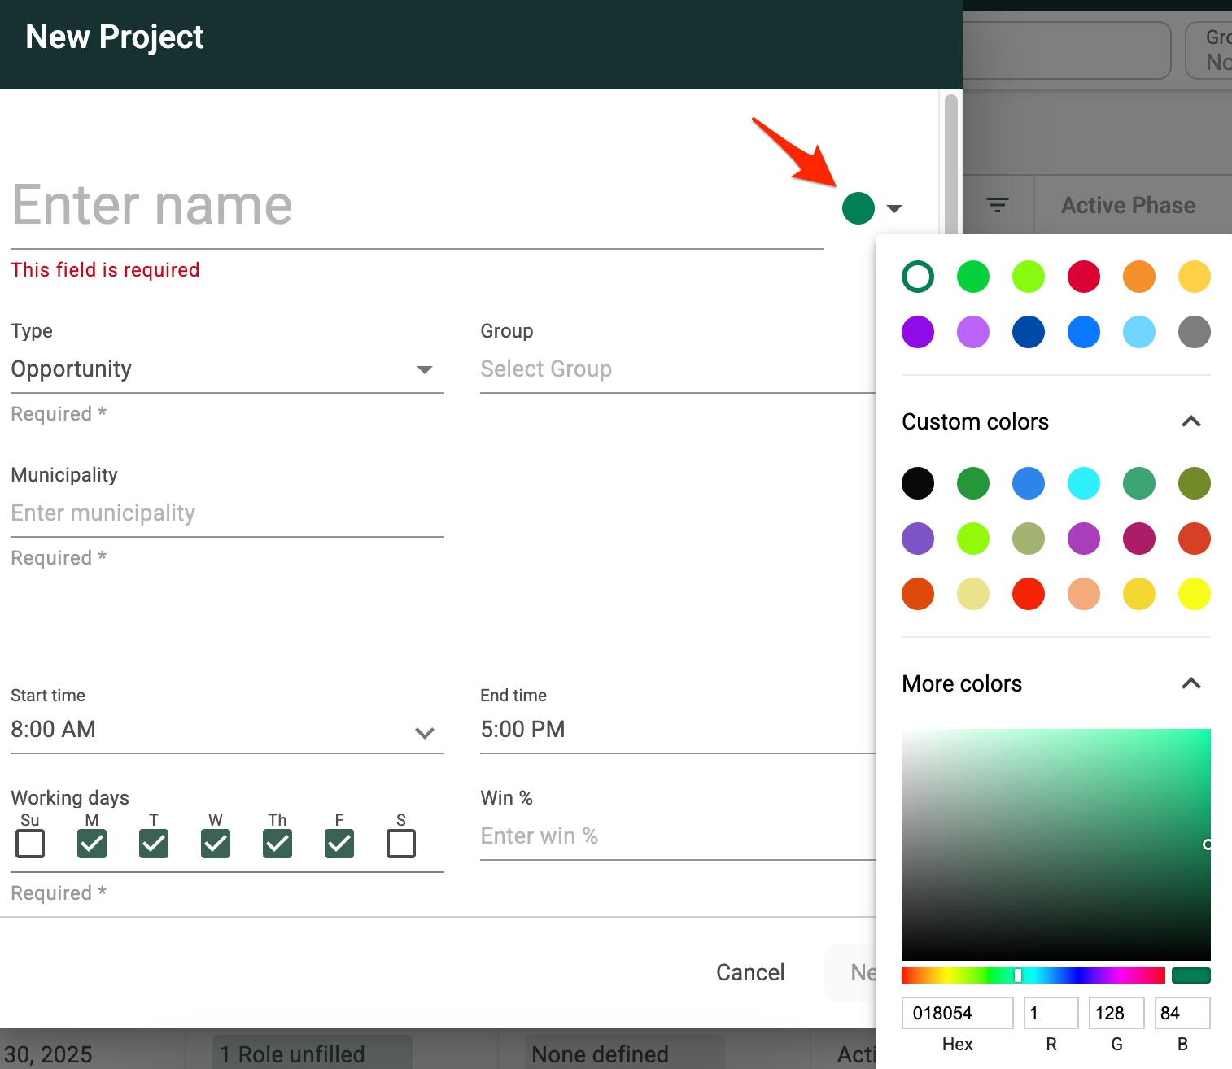Screen dimensions: 1232x1069
Task: Open the project color dropdown arrow
Action: coord(894,208)
